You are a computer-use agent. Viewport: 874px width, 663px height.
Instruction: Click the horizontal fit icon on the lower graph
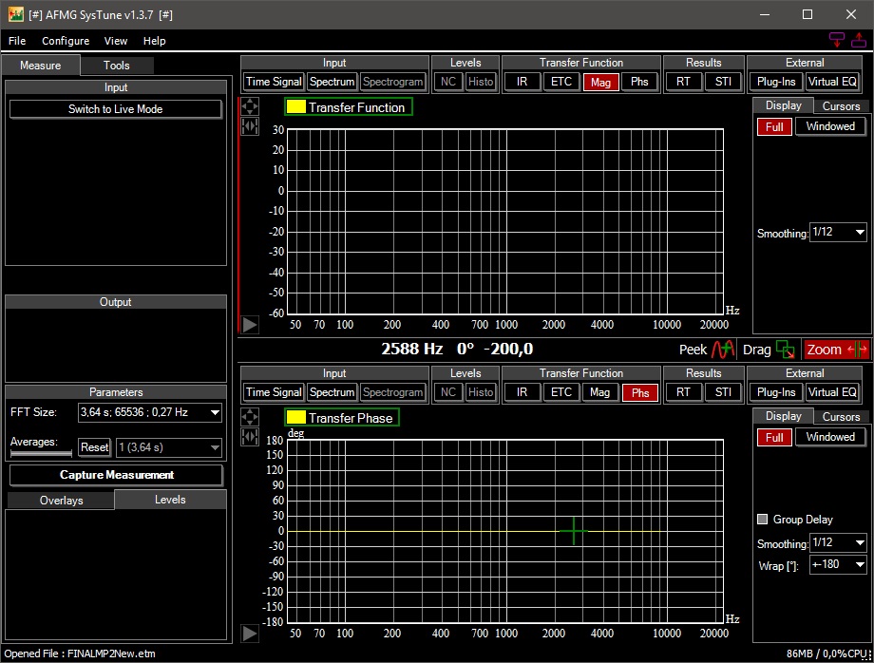250,436
